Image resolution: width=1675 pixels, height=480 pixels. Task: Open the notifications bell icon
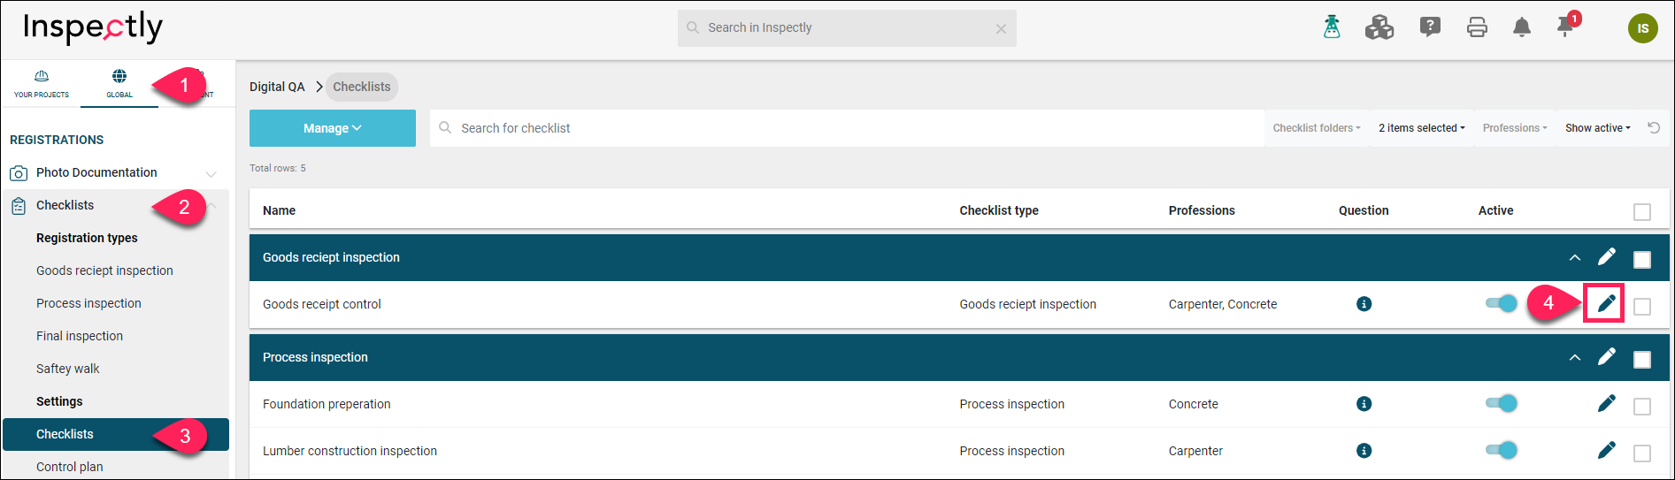point(1522,27)
